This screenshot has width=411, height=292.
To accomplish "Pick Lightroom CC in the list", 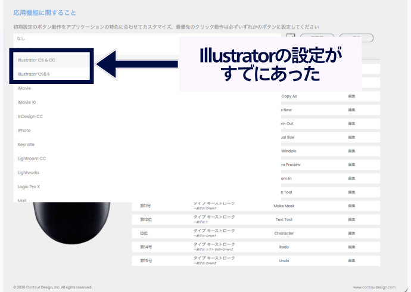I will [x=32, y=159].
